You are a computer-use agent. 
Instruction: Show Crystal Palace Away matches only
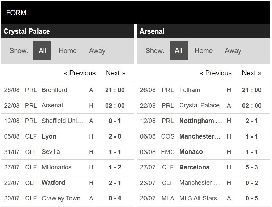97,51
